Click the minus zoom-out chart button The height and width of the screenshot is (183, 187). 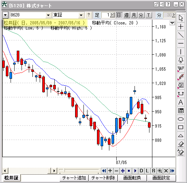pos(116,171)
